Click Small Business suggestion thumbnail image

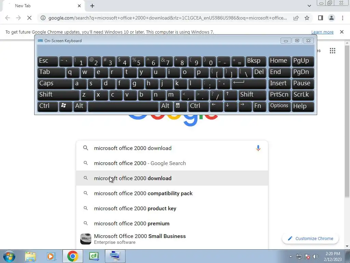(86, 239)
